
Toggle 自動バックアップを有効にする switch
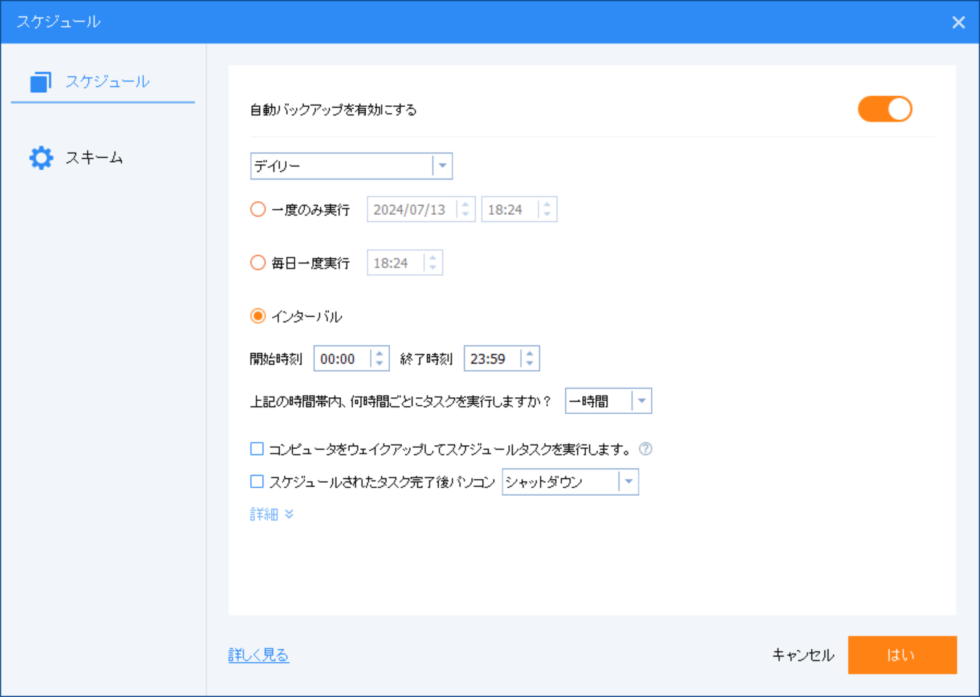[x=885, y=110]
